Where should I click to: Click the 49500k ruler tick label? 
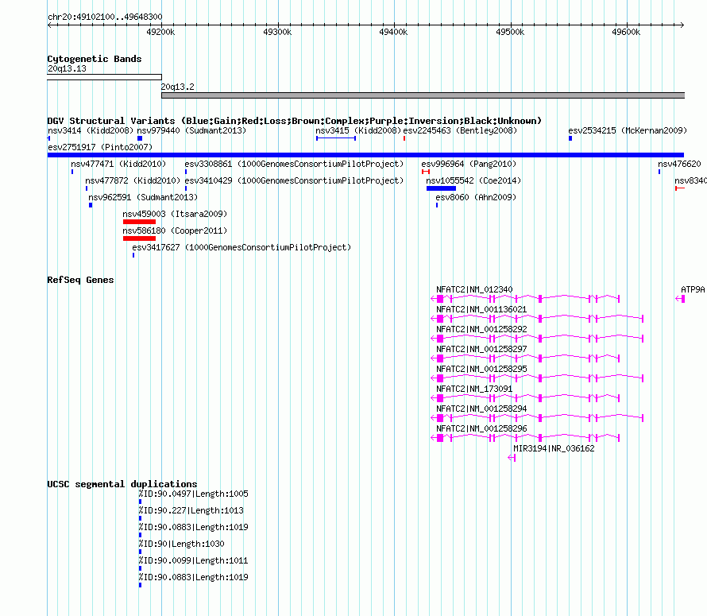(x=510, y=32)
